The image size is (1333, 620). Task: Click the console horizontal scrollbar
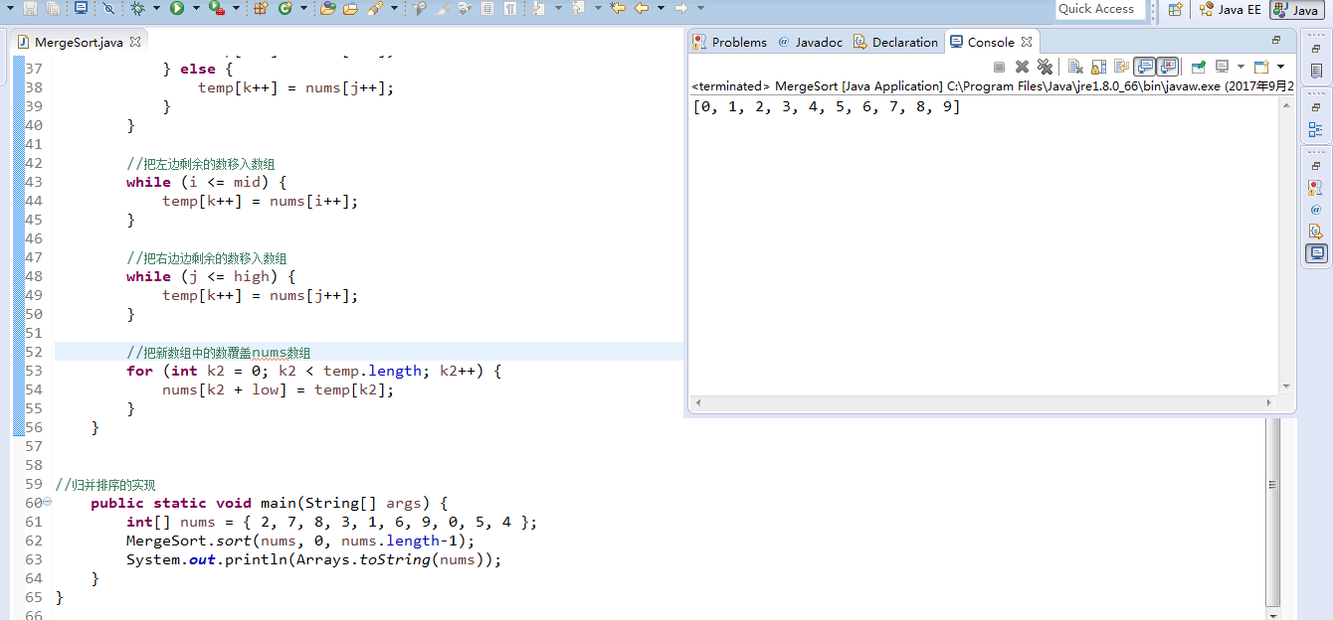click(x=983, y=403)
